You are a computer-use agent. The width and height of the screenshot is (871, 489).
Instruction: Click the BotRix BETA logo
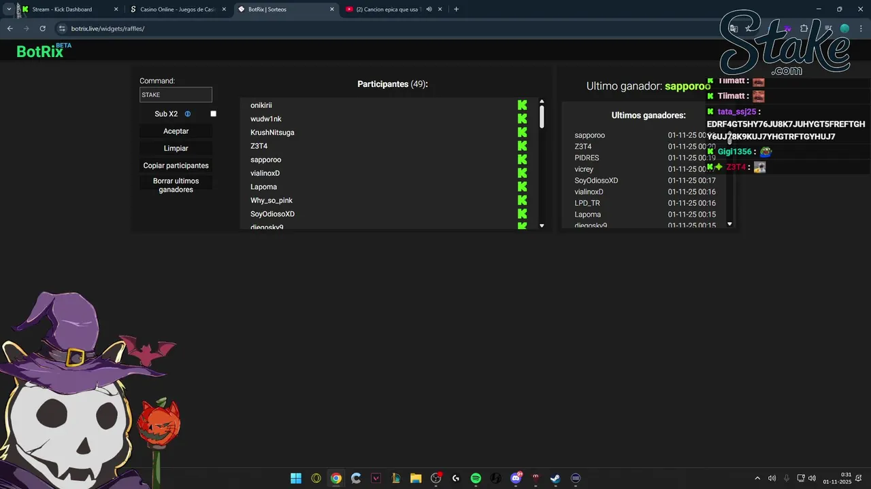pos(44,51)
